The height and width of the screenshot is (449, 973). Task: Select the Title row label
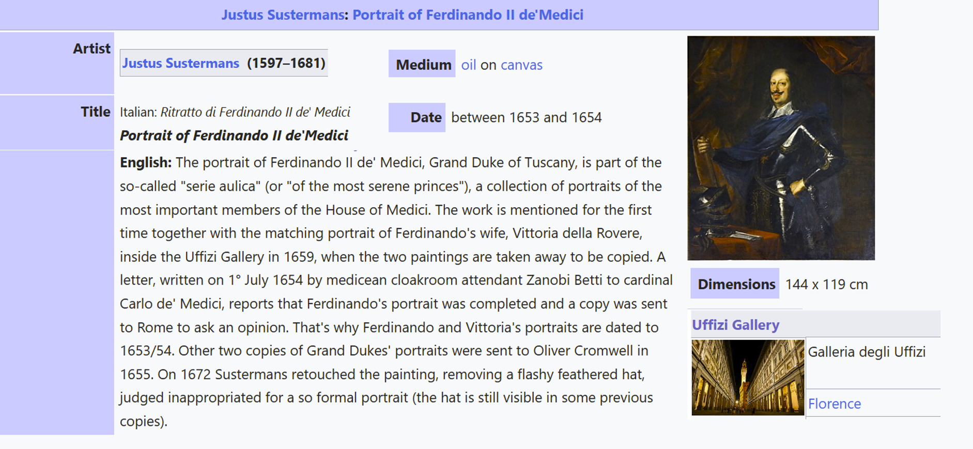pos(96,112)
